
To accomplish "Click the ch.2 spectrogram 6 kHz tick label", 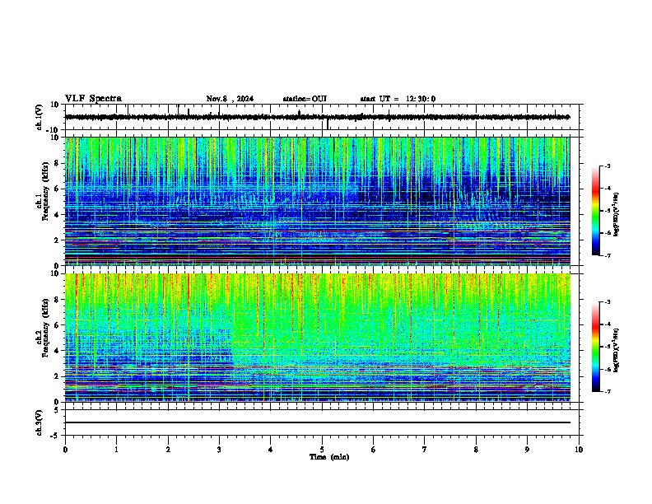I will pyautogui.click(x=58, y=325).
